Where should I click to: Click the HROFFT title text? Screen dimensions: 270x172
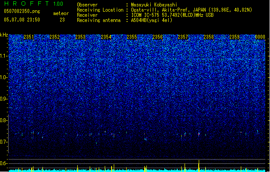[26, 3]
